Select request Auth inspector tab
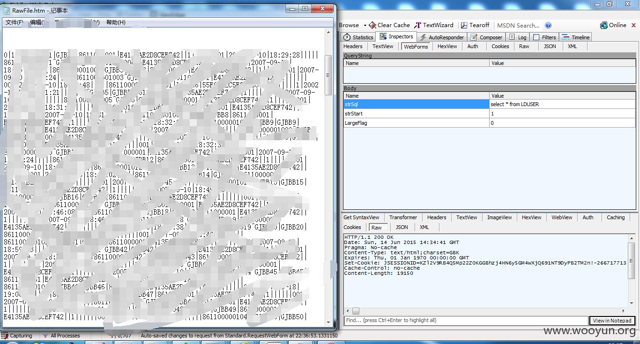The image size is (640, 344). click(473, 46)
